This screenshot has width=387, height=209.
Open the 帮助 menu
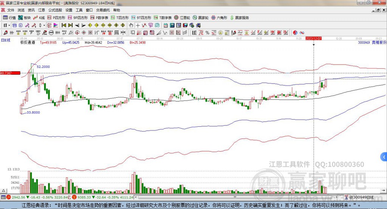coord(116,10)
